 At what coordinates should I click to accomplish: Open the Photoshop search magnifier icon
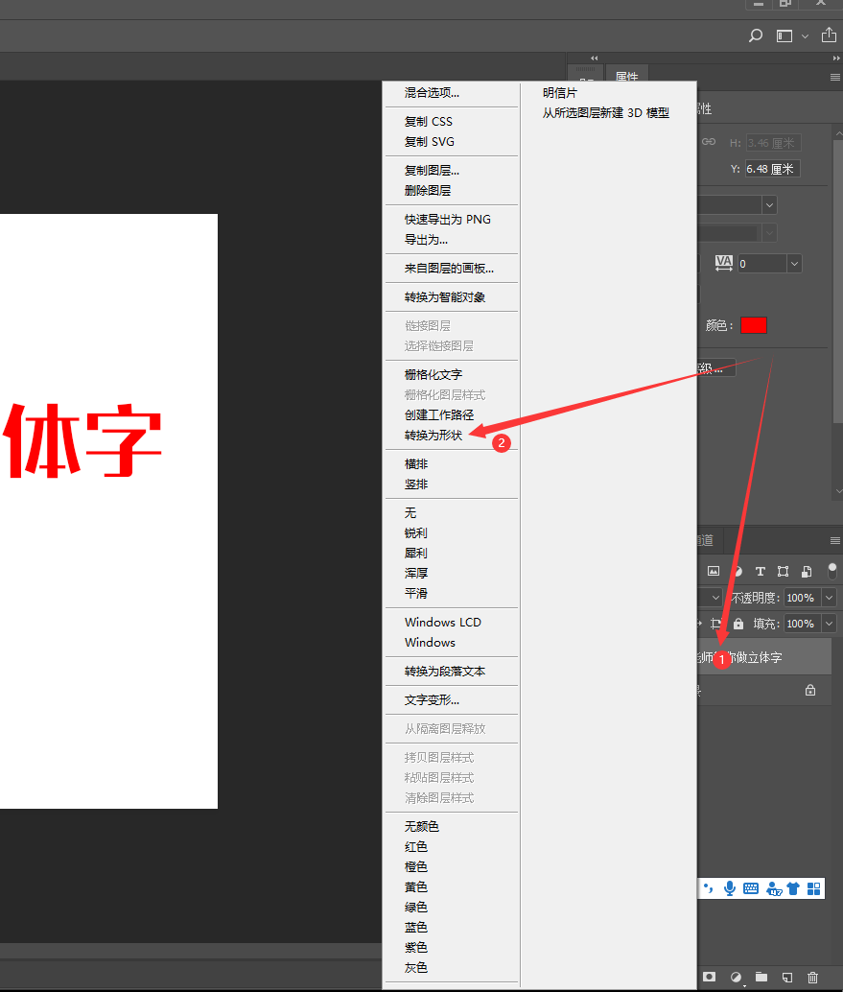pos(755,36)
